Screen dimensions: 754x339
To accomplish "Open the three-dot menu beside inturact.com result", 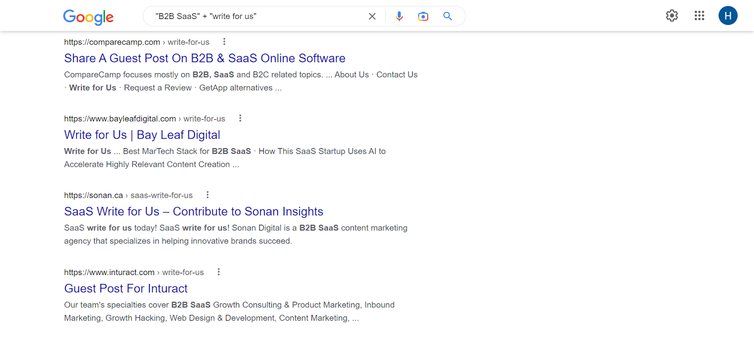I will coord(219,272).
